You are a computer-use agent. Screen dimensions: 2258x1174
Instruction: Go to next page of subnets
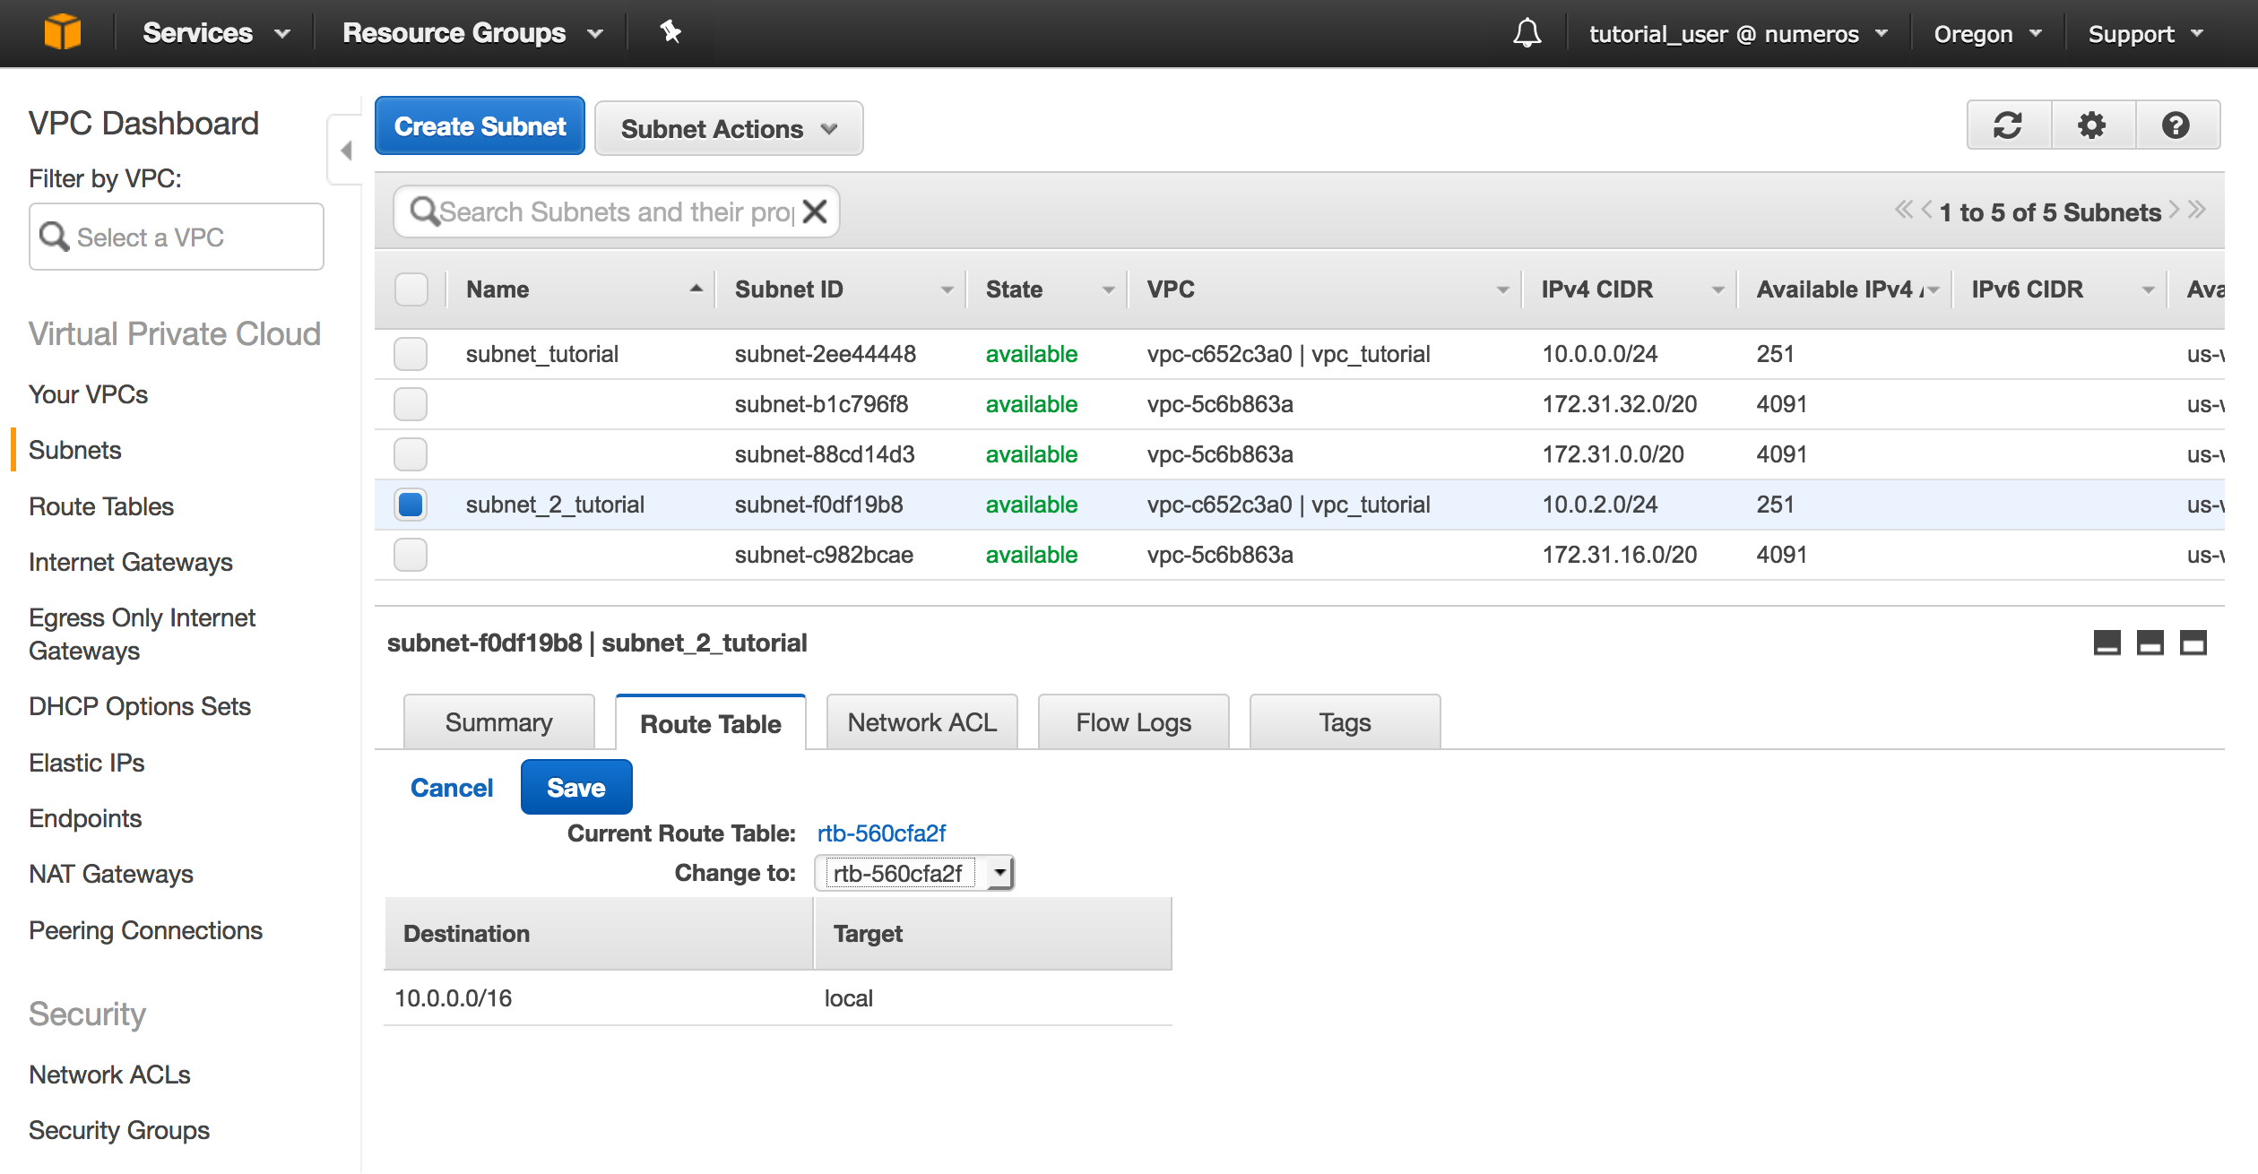2174,211
